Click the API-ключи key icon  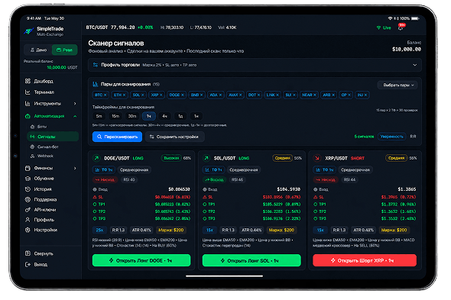[x=28, y=209]
